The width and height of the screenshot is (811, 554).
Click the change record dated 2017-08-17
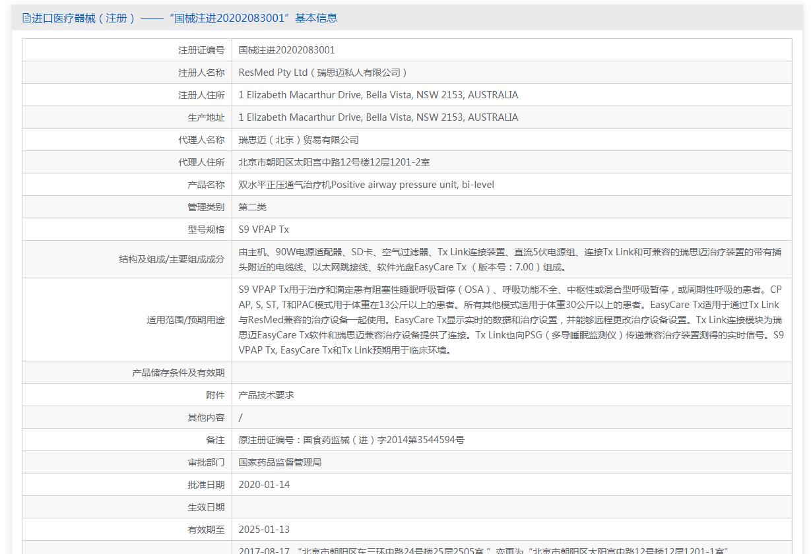pyautogui.click(x=483, y=550)
